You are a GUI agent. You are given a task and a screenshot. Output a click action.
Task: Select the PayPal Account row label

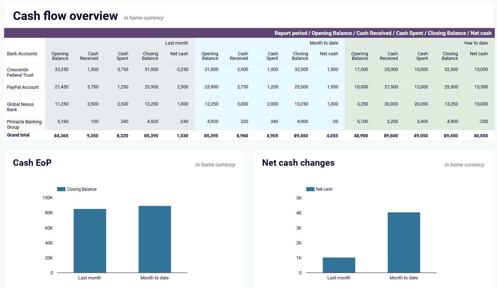point(23,87)
